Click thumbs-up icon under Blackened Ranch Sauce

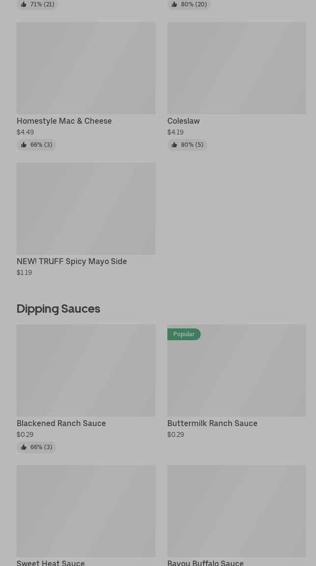[x=24, y=447]
